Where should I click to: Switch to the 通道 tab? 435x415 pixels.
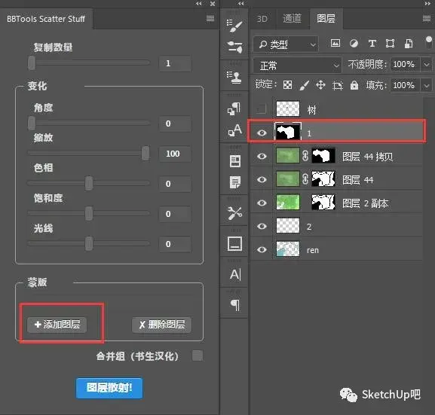click(x=292, y=19)
